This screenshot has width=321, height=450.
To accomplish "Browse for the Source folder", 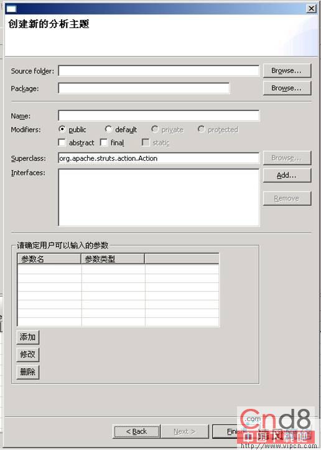I will [x=287, y=70].
